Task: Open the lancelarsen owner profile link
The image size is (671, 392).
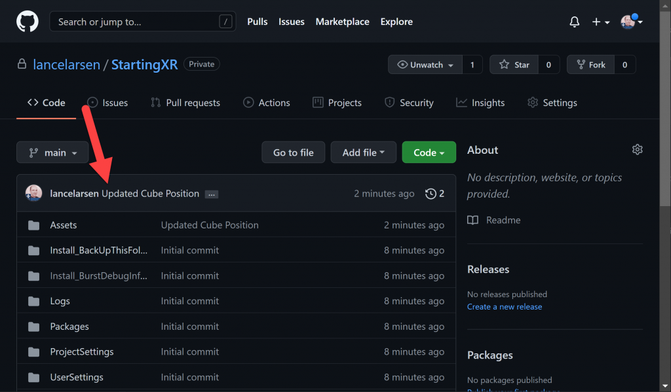Action: pos(66,65)
